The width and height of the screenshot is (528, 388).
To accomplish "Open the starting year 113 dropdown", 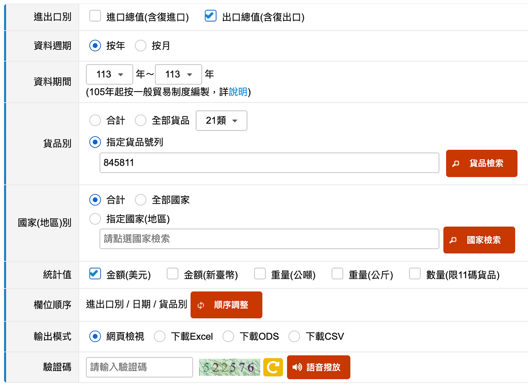I will [x=109, y=74].
